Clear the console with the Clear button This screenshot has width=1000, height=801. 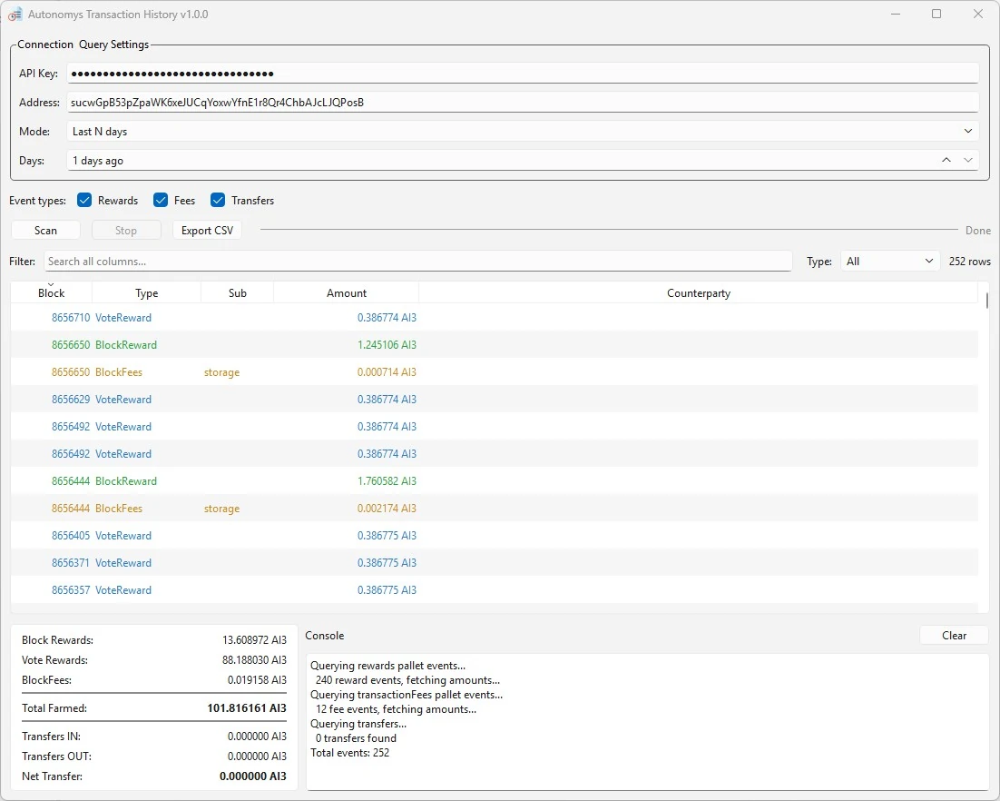954,635
